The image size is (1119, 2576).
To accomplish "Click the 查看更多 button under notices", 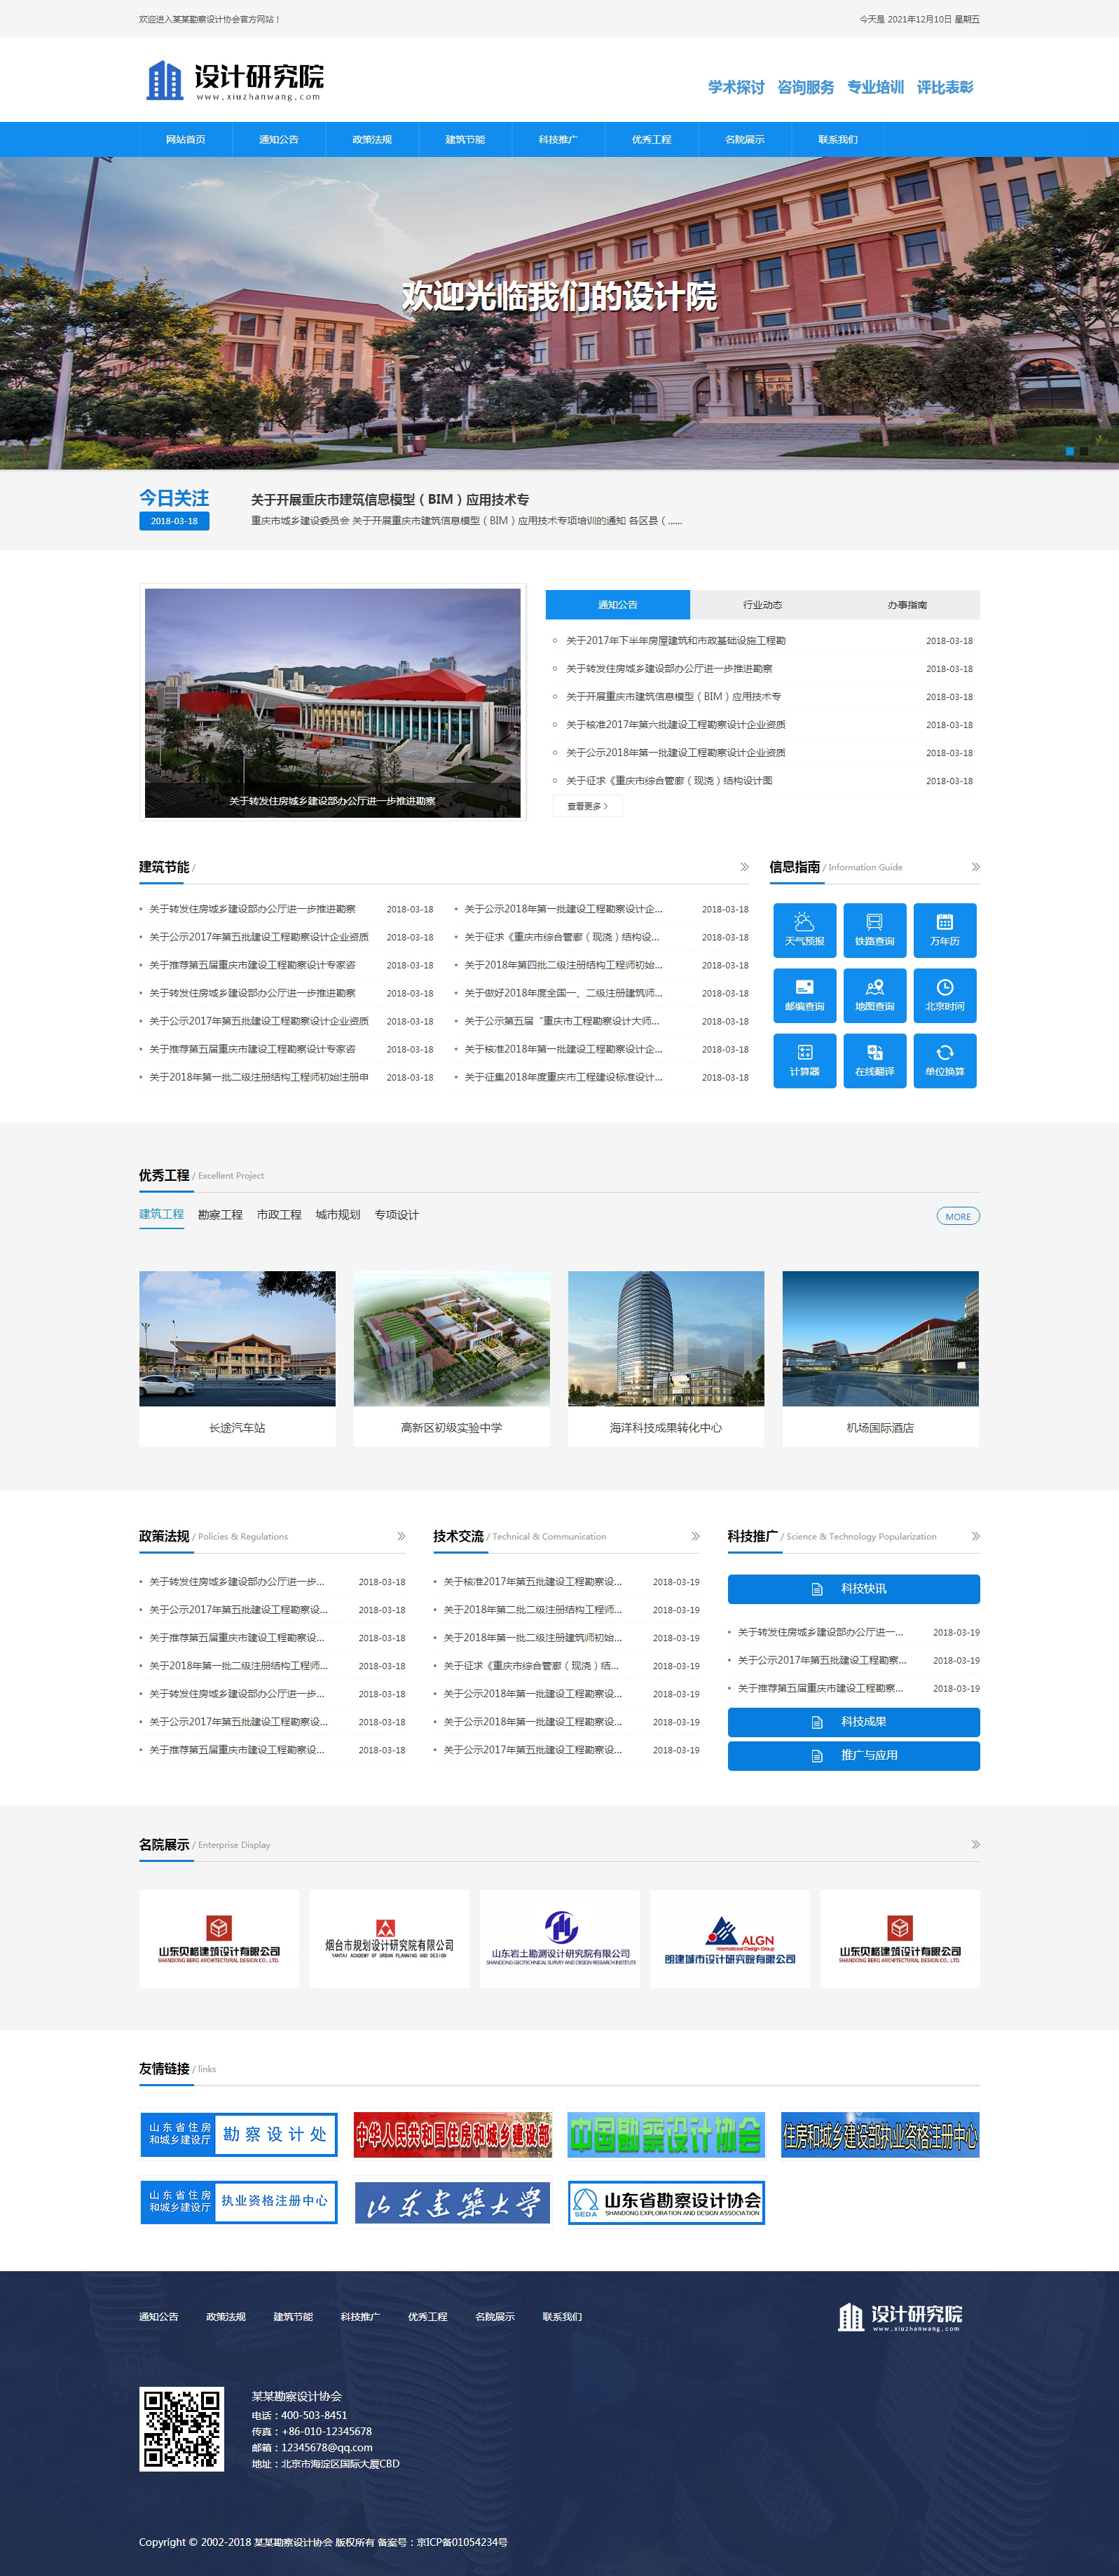I will (x=588, y=806).
